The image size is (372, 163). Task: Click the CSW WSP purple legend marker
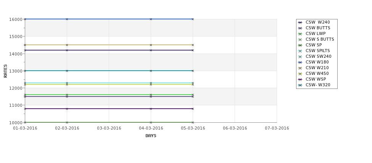point(300,79)
